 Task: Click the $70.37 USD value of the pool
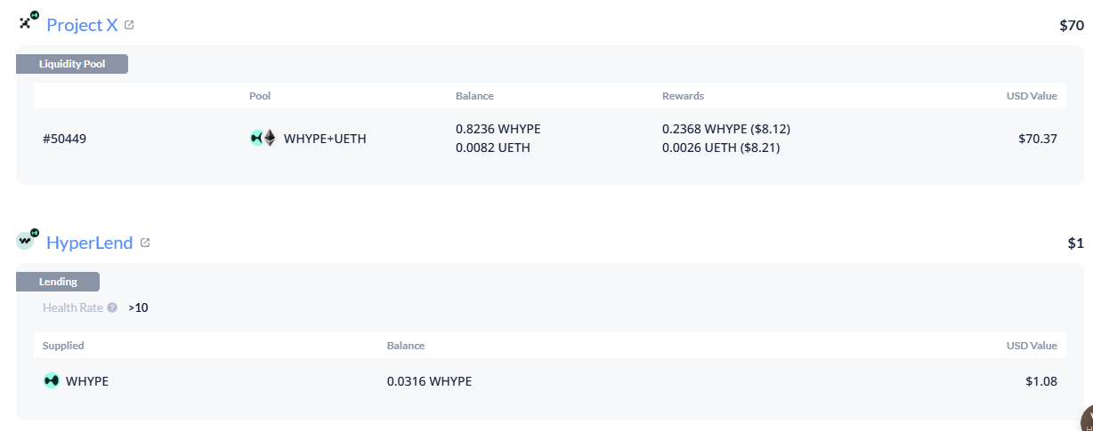(1038, 139)
